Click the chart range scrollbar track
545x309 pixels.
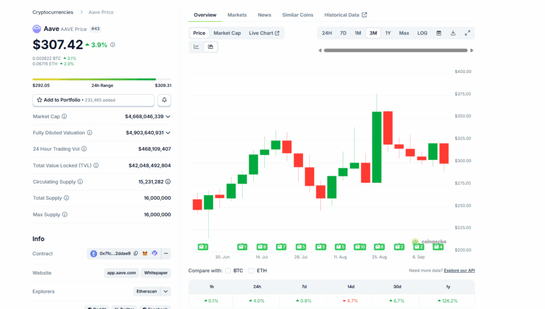click(x=396, y=51)
